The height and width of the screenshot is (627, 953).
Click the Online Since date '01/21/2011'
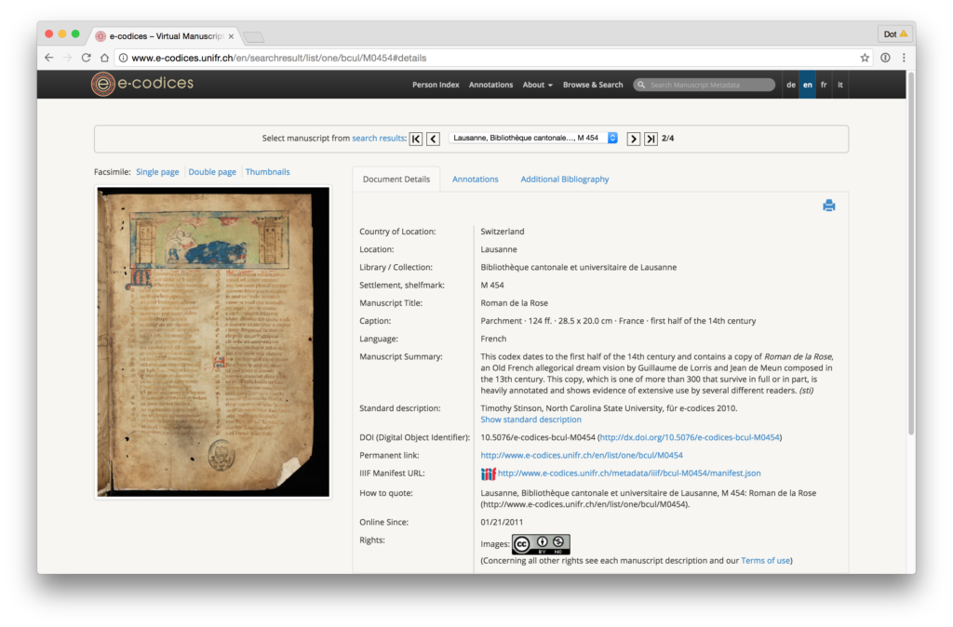coord(502,522)
